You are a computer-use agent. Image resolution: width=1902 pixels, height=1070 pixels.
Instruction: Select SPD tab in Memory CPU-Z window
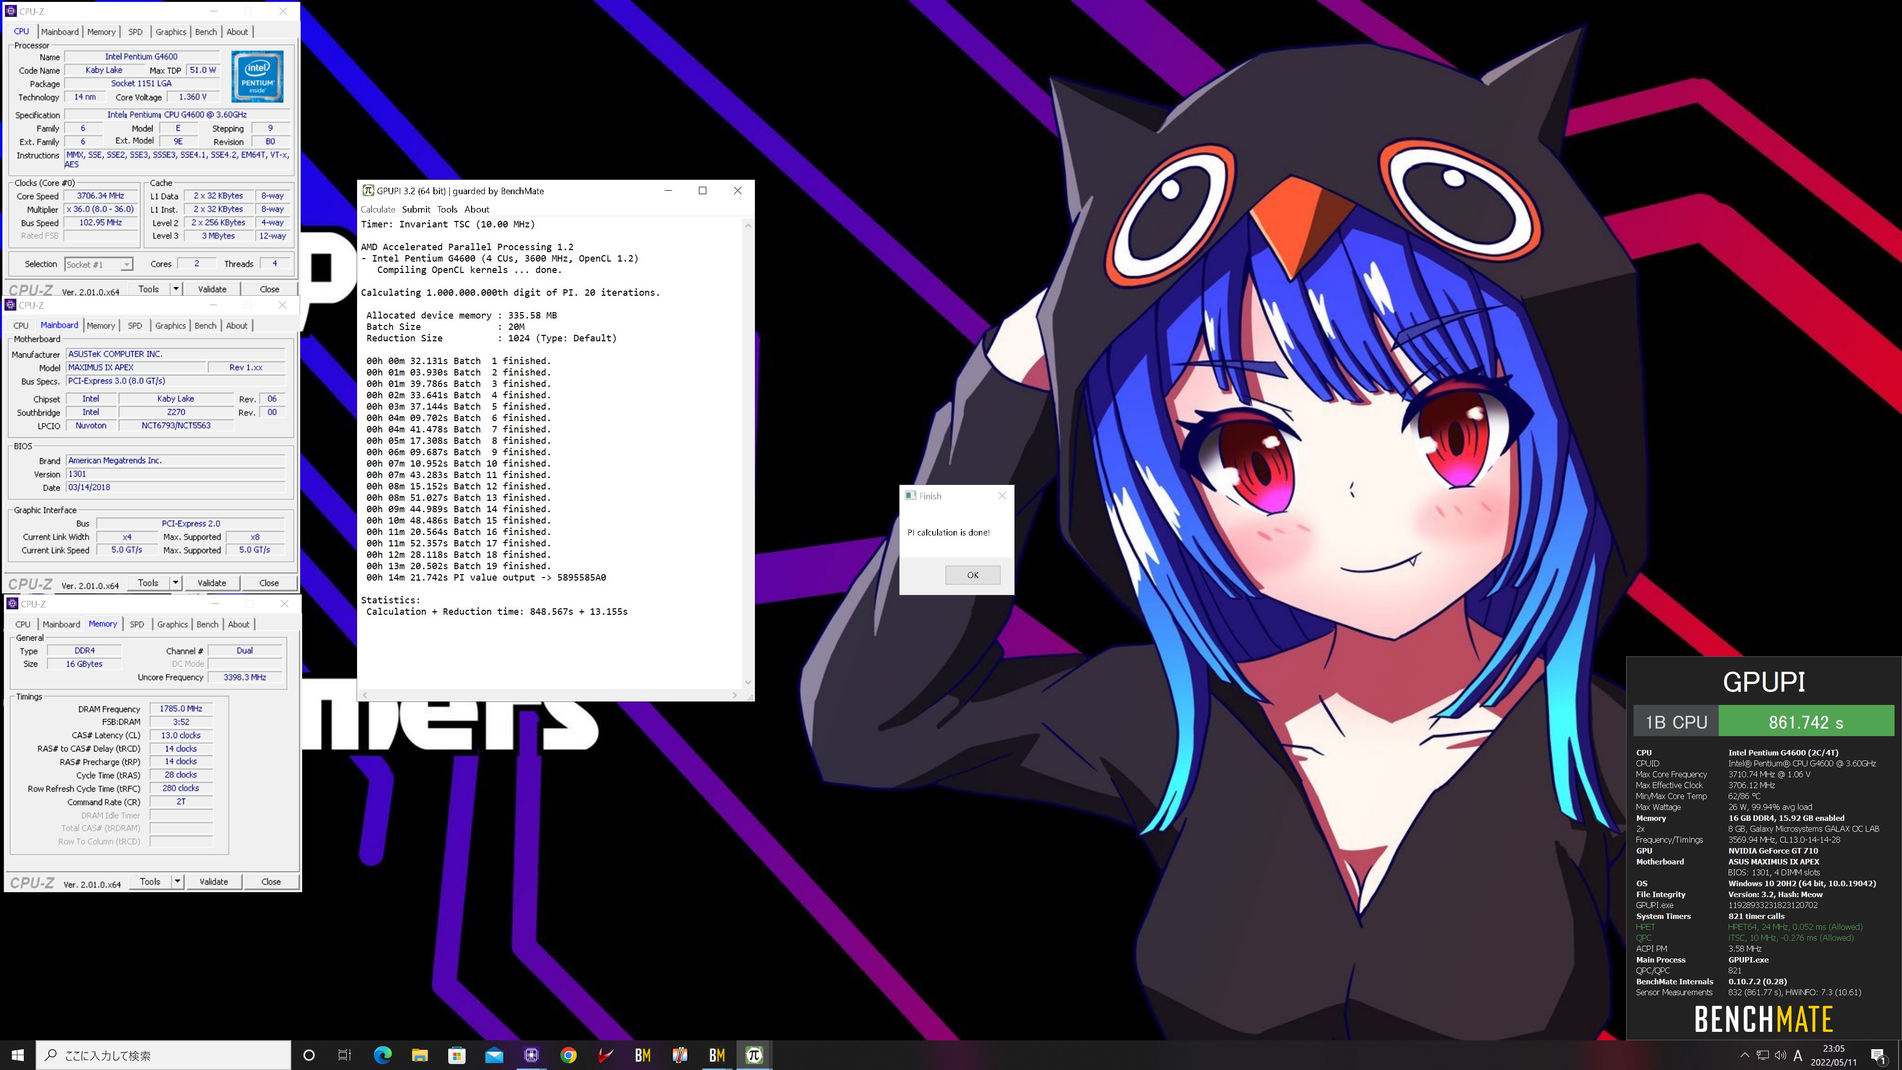(x=137, y=624)
